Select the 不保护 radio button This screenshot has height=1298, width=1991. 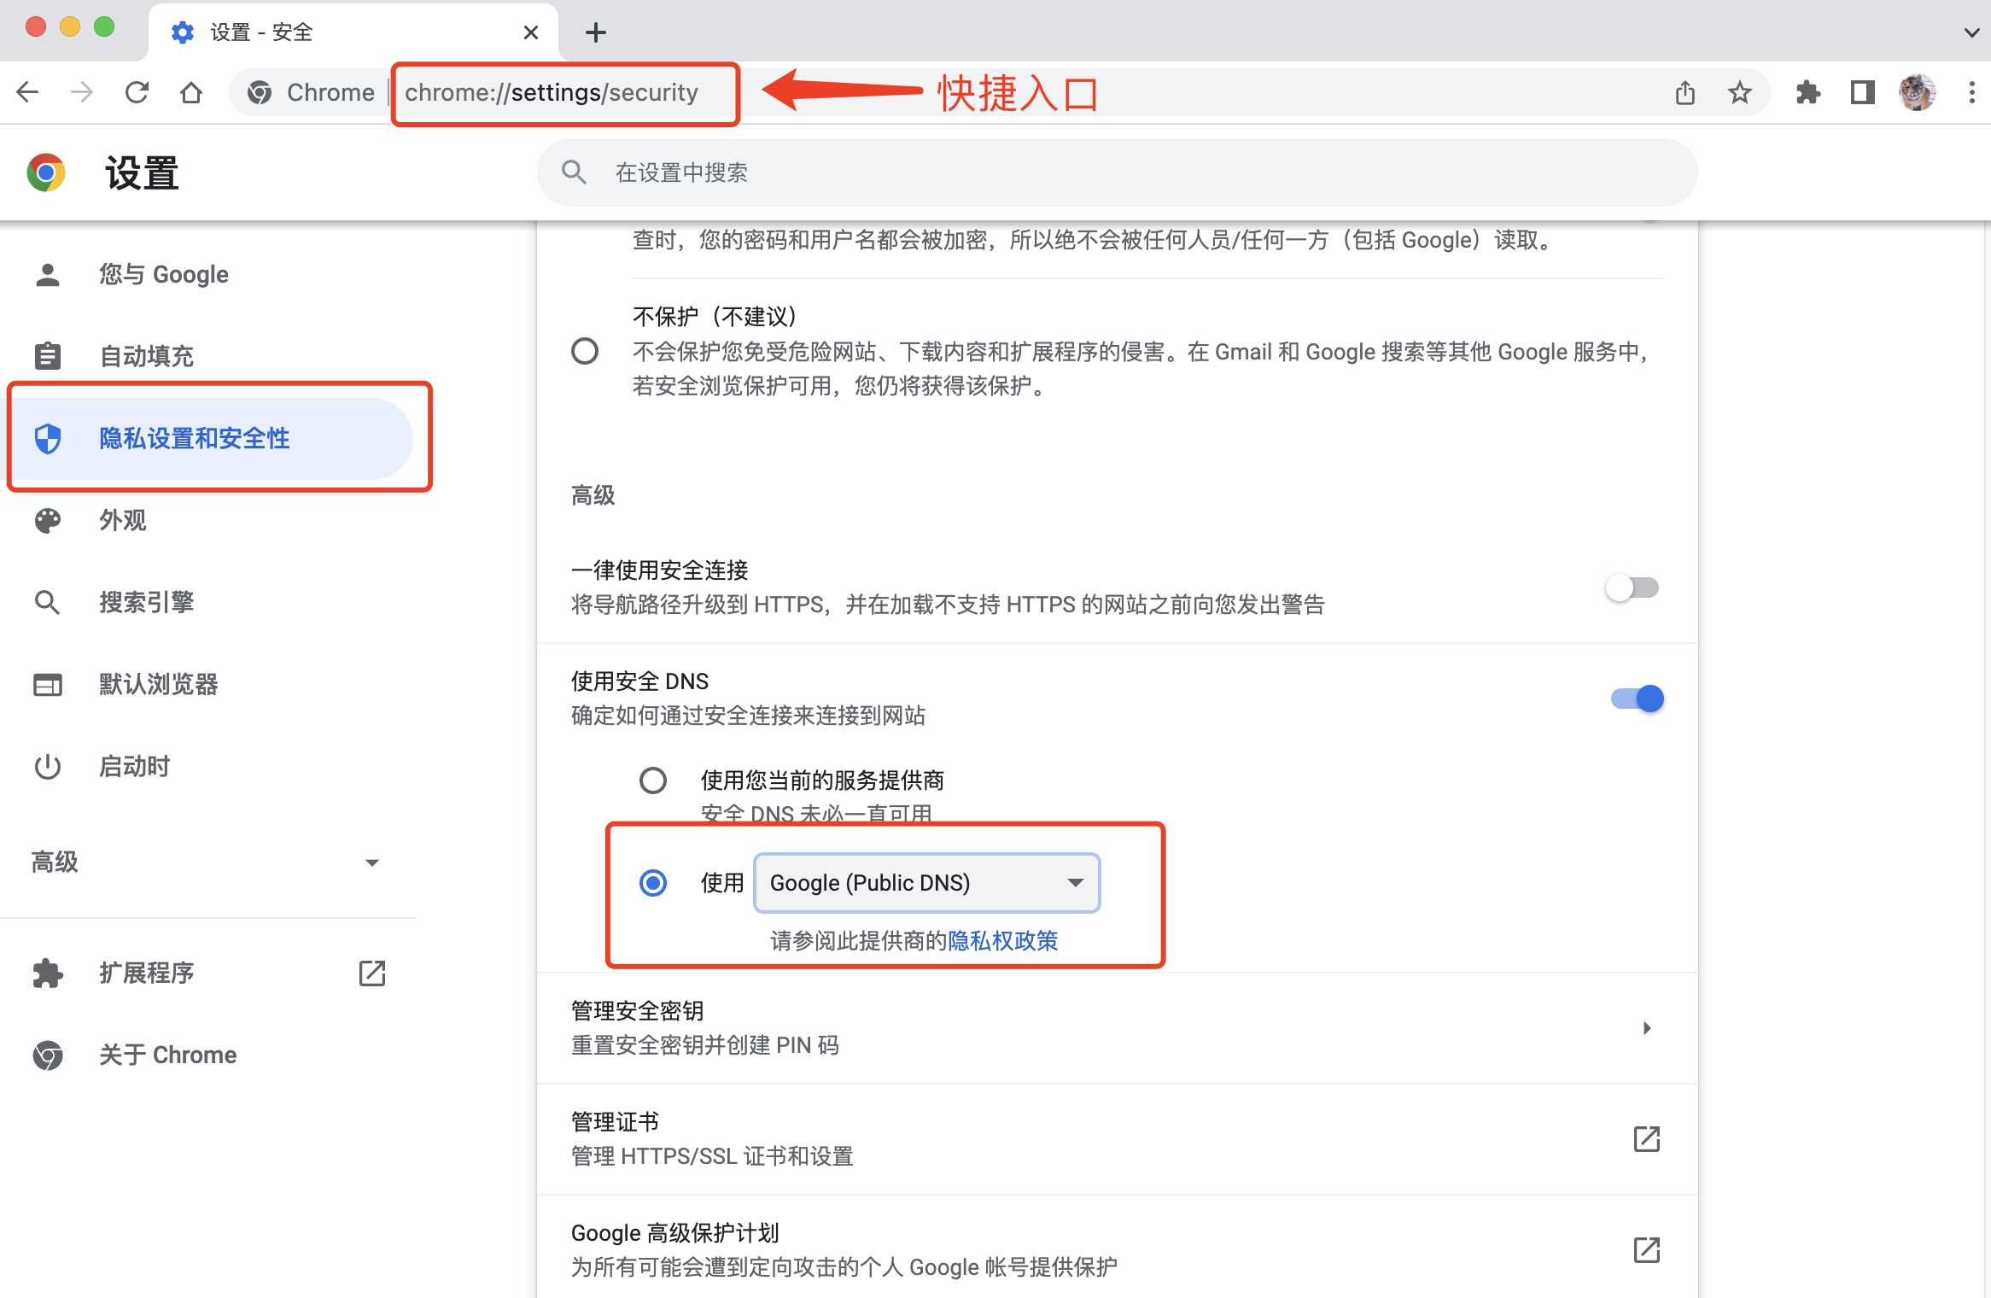click(x=586, y=351)
